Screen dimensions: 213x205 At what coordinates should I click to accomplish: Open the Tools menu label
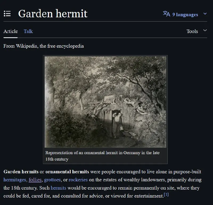192,31
